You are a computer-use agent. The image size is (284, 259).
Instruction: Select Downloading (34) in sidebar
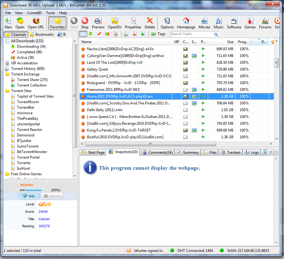tap(31, 47)
